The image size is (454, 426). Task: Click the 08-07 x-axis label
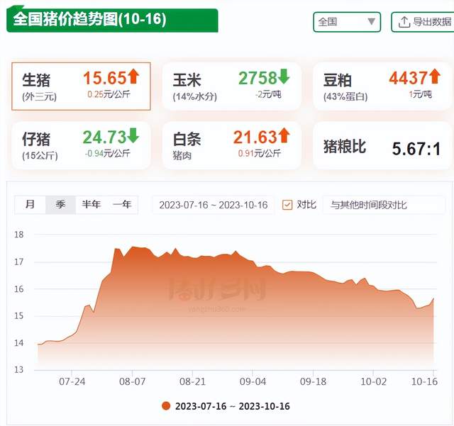(133, 381)
